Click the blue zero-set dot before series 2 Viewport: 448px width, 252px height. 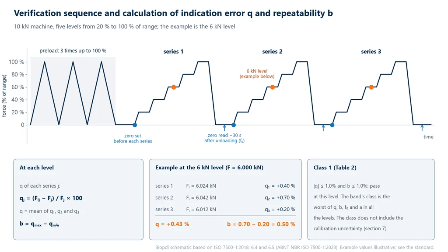[234, 125]
